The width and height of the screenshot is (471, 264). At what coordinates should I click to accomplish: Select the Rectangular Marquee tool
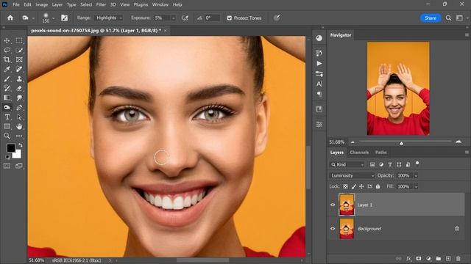click(19, 40)
